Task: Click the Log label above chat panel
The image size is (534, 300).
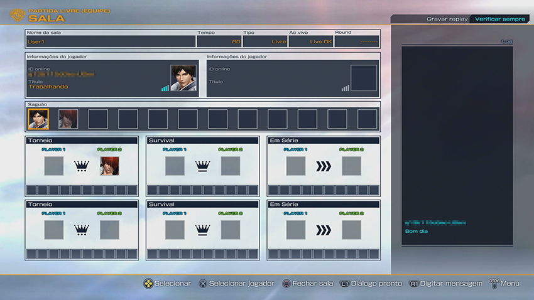Action: pyautogui.click(x=507, y=41)
